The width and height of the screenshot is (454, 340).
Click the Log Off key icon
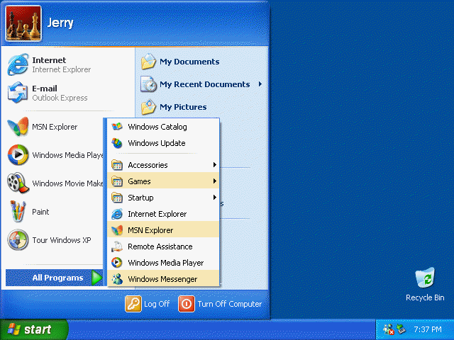tap(133, 304)
